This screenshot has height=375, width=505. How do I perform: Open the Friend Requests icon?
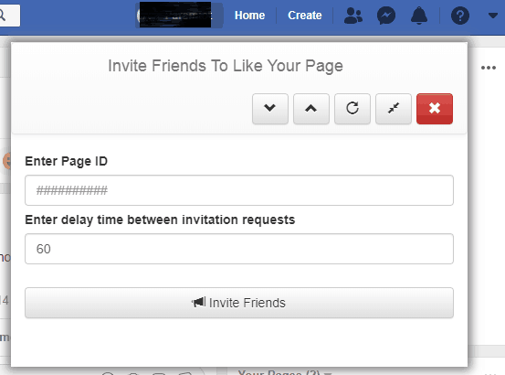pyautogui.click(x=353, y=16)
